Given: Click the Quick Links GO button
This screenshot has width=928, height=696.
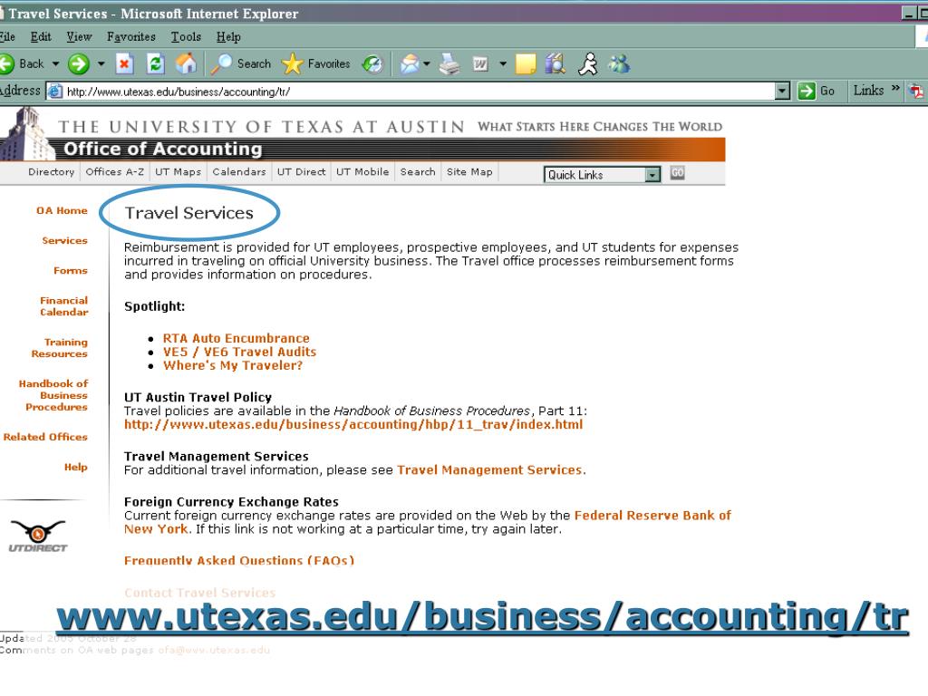Looking at the screenshot, I should (678, 173).
